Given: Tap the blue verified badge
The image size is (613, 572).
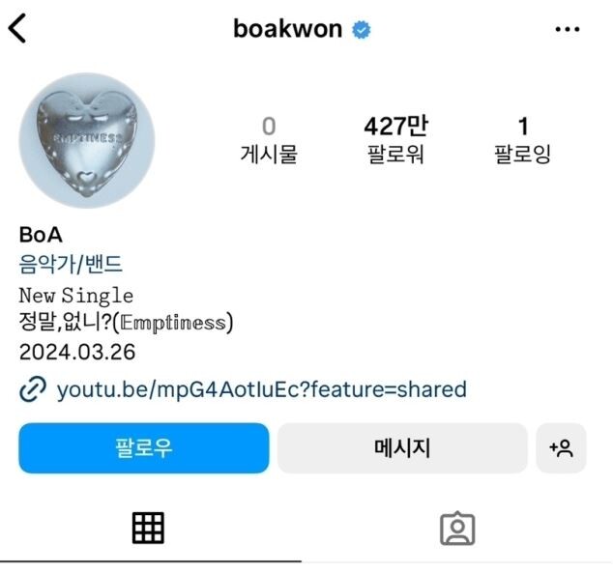Looking at the screenshot, I should point(362,30).
